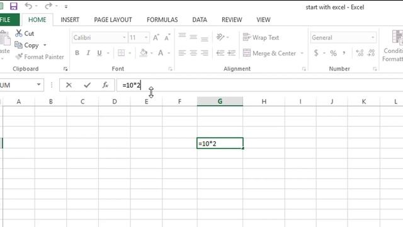
Task: Open the FORMULAS tab
Action: pyautogui.click(x=162, y=20)
